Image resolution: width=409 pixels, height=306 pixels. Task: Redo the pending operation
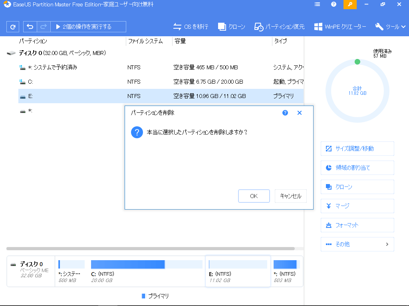click(x=44, y=27)
